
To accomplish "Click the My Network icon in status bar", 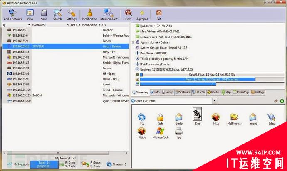I will coord(9,164).
